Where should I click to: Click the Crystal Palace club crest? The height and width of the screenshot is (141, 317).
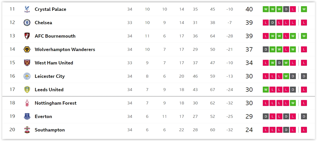27,9
